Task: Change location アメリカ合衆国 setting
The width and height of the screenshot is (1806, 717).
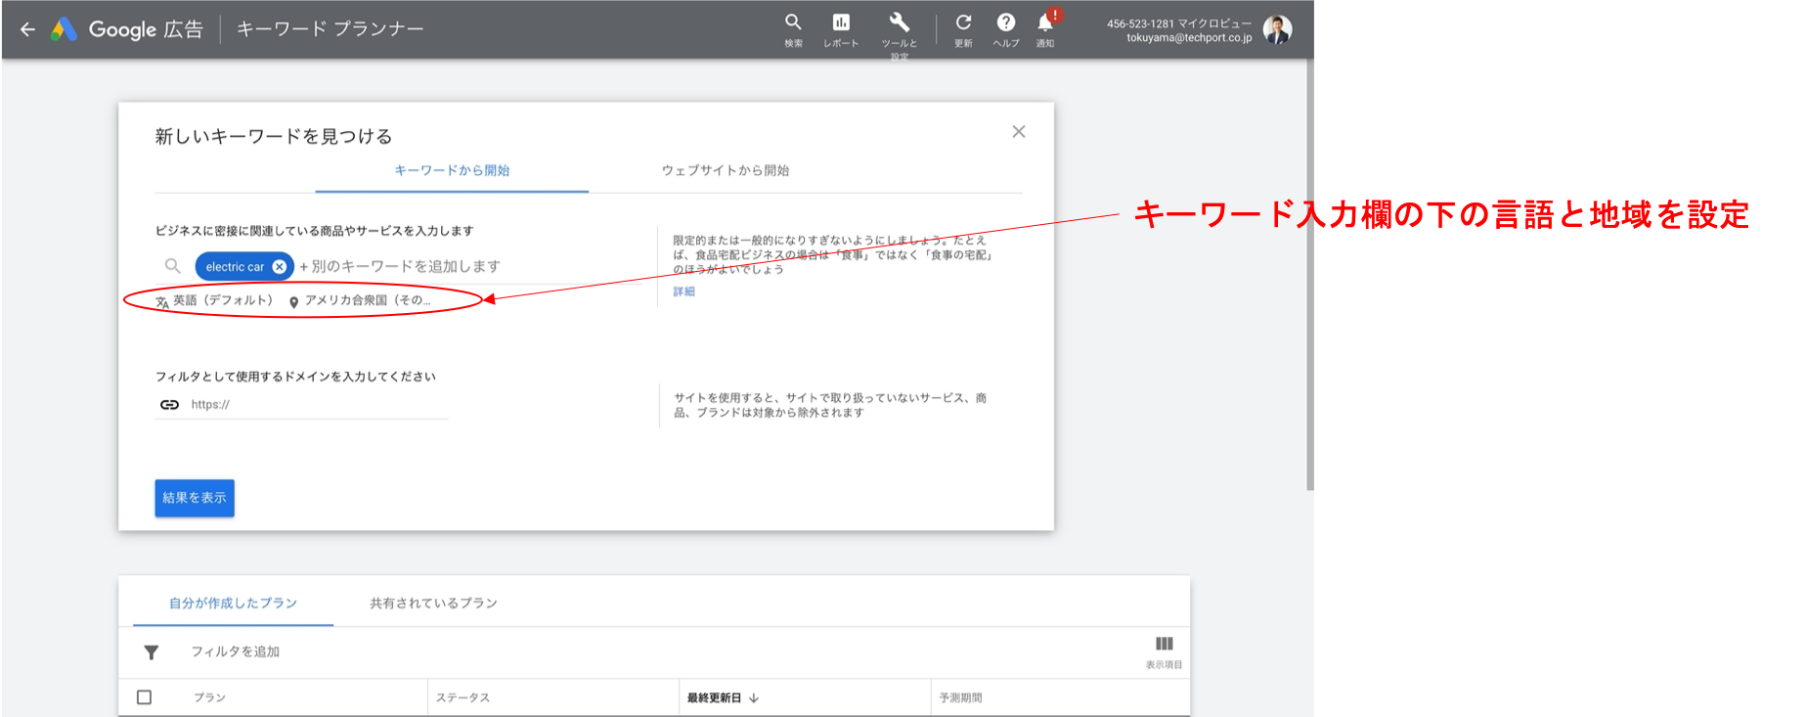Action: coord(360,300)
